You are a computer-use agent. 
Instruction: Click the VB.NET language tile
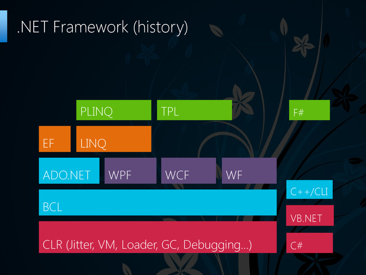[x=310, y=216]
